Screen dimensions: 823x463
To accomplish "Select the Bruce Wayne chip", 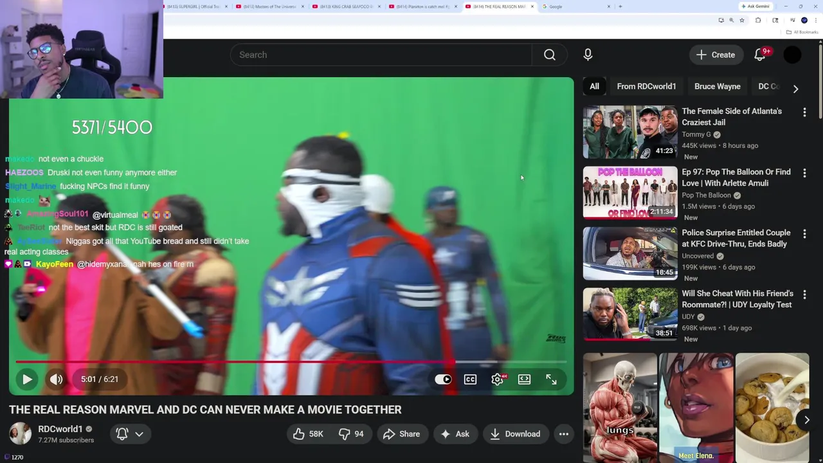I will [x=718, y=86].
